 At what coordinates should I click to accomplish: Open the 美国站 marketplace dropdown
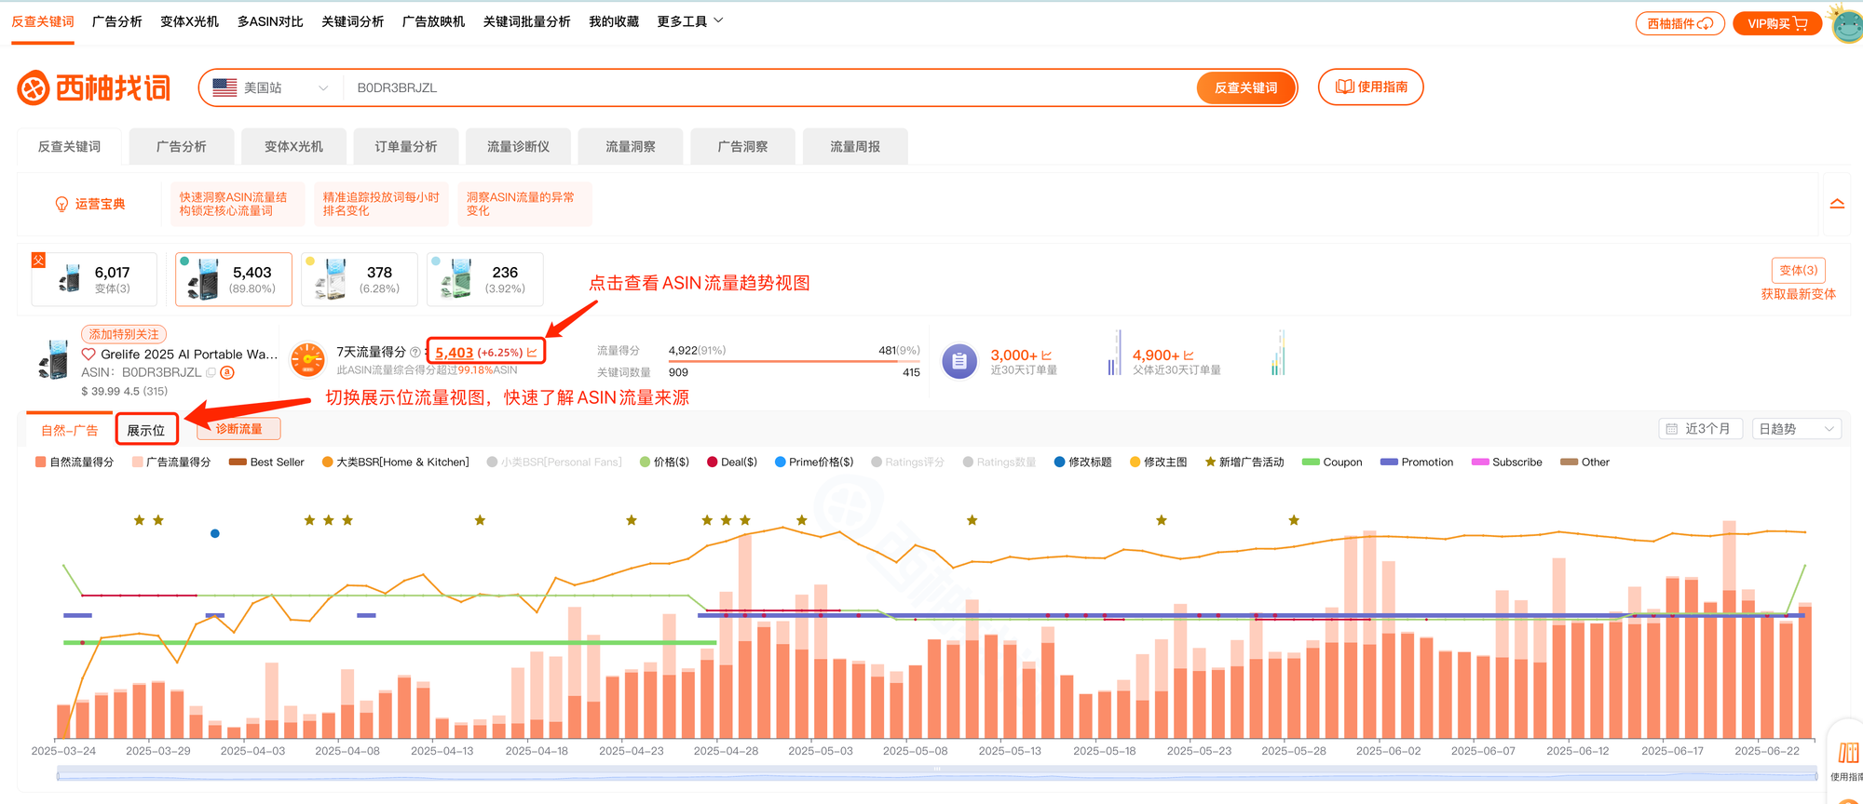click(x=271, y=87)
